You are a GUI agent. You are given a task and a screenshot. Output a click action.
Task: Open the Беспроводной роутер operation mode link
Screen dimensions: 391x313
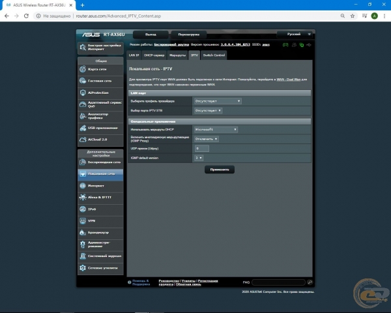[171, 44]
